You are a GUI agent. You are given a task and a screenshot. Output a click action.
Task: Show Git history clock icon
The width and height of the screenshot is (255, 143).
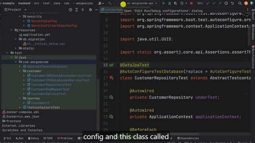pos(226,3)
